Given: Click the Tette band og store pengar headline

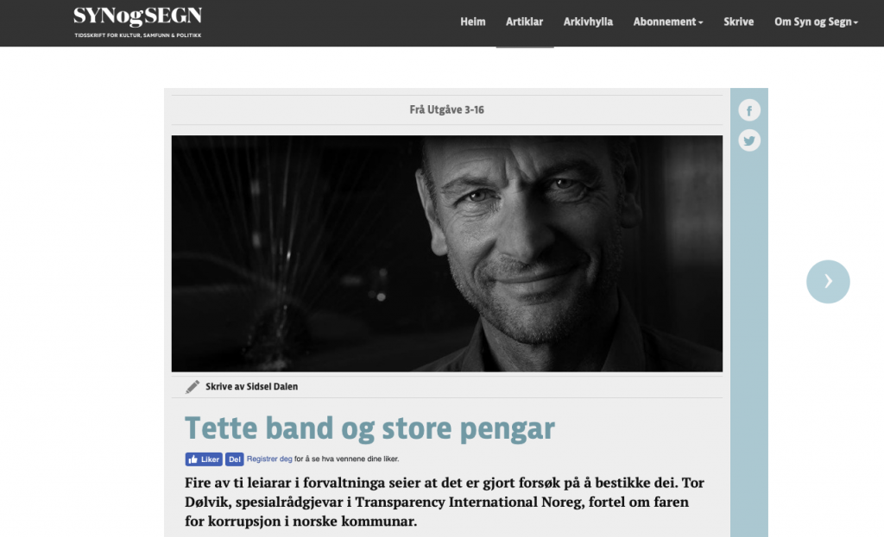Looking at the screenshot, I should pos(369,428).
